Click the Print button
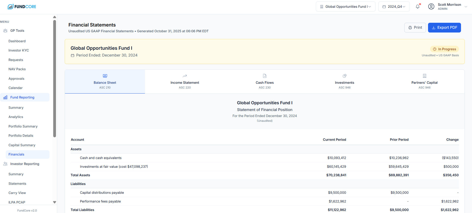Image resolution: width=472 pixels, height=213 pixels. pyautogui.click(x=415, y=28)
